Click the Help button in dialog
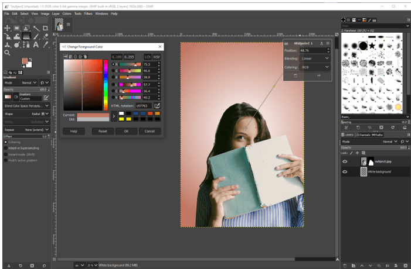 [74, 131]
